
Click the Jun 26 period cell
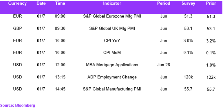164,65
